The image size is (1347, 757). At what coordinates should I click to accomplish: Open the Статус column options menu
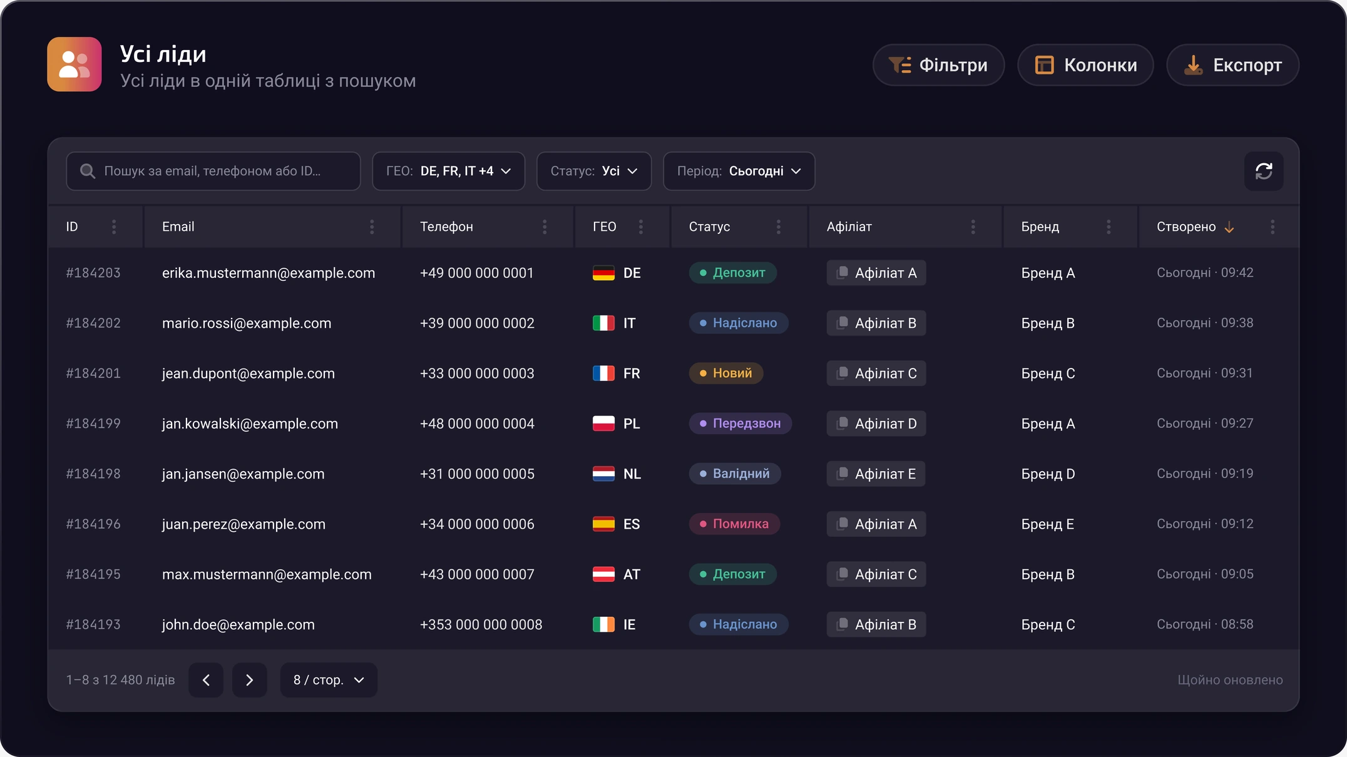[x=778, y=226]
